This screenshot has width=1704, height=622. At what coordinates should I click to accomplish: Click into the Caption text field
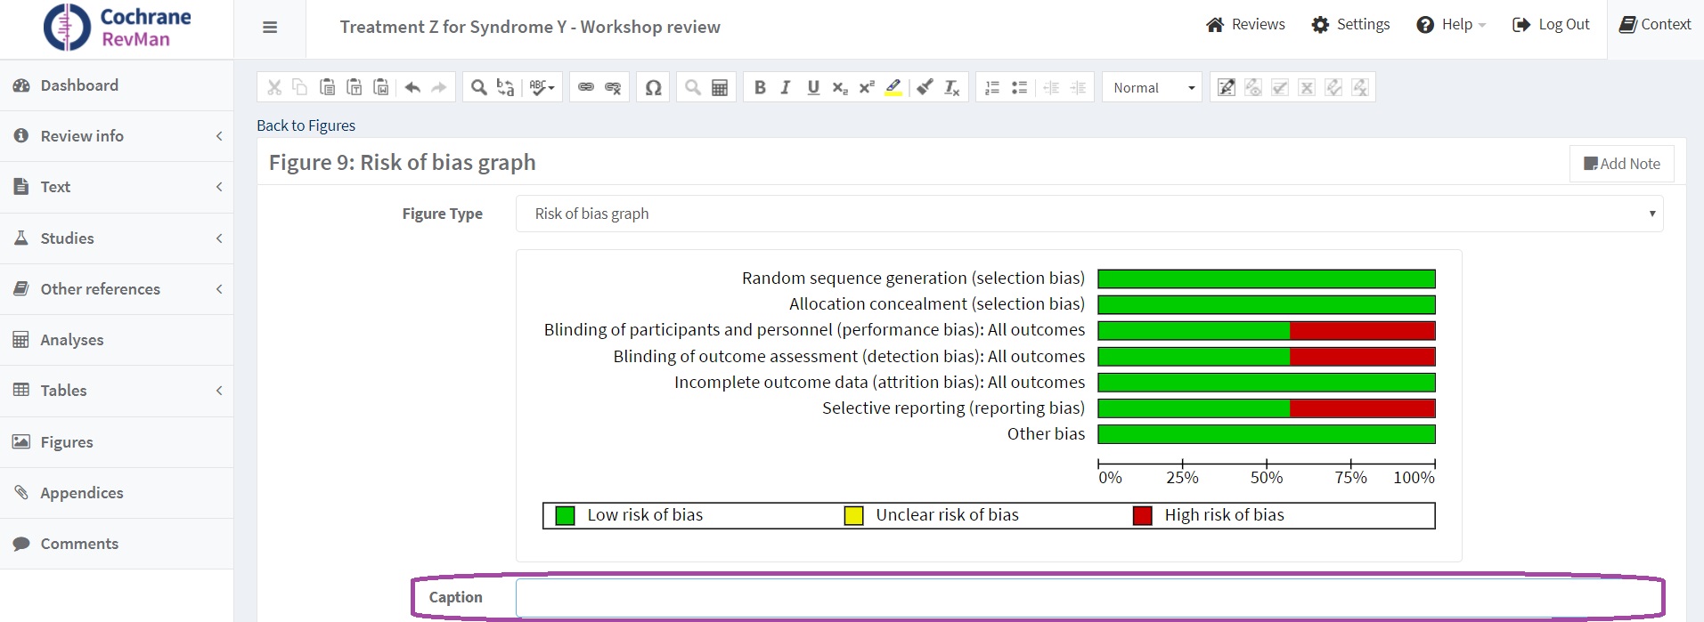[x=1088, y=598]
